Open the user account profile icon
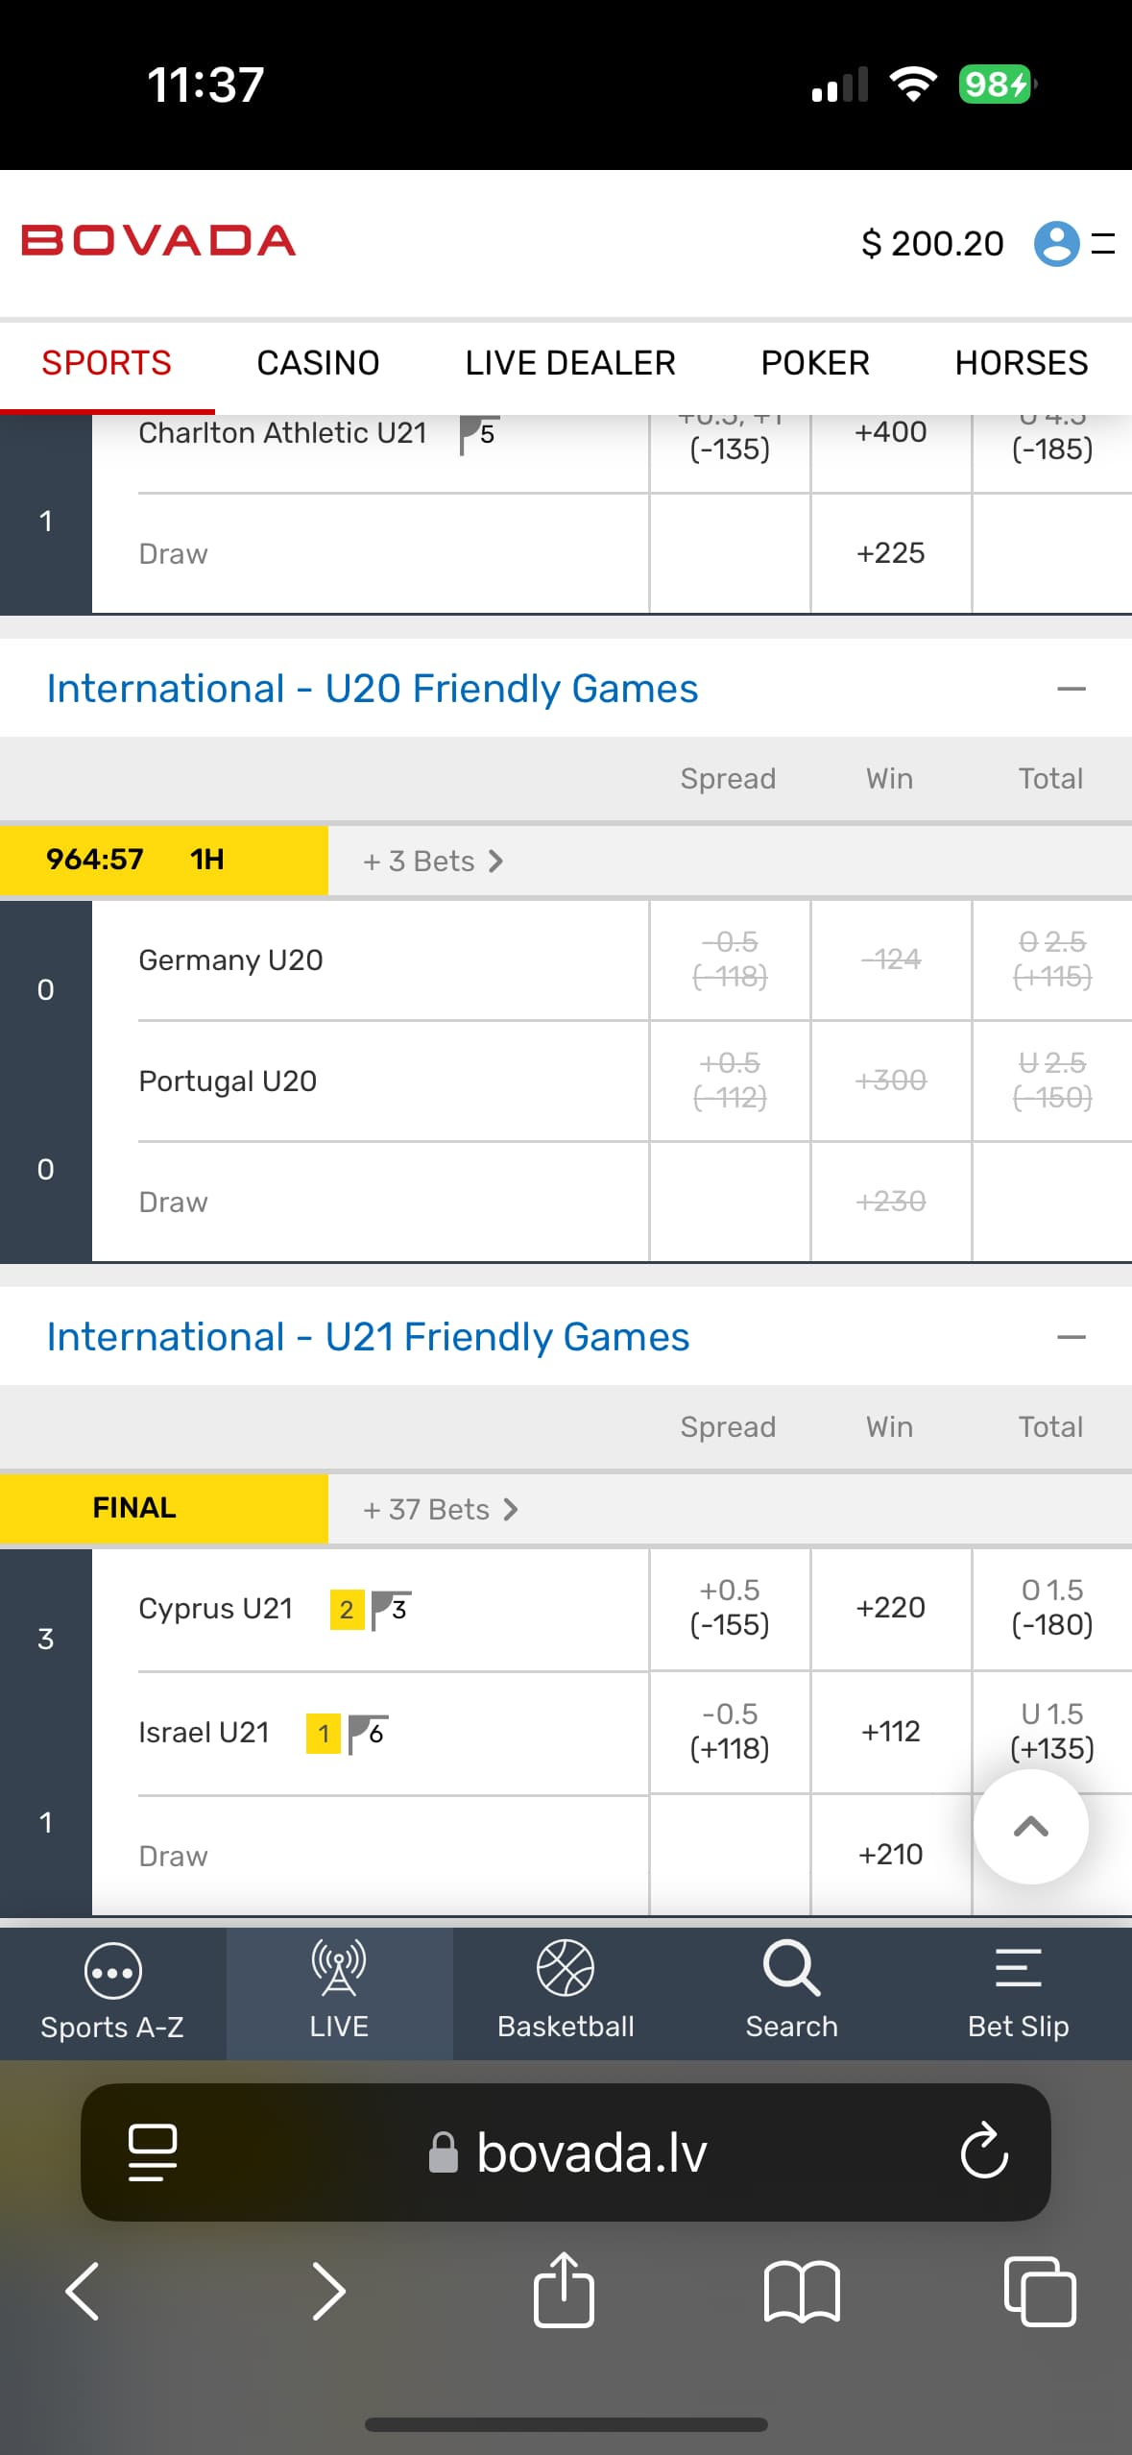Screen dimensions: 1132x2455 point(1056,243)
